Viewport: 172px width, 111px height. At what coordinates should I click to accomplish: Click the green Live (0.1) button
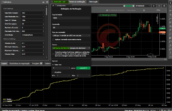pos(83,68)
